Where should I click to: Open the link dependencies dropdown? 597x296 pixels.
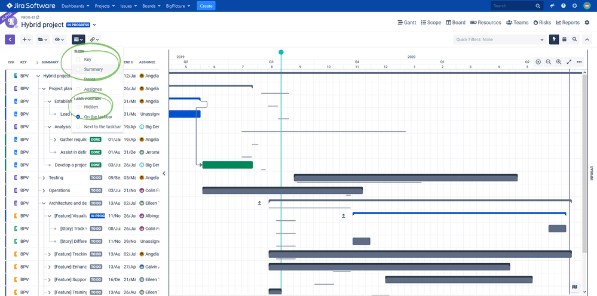94,39
